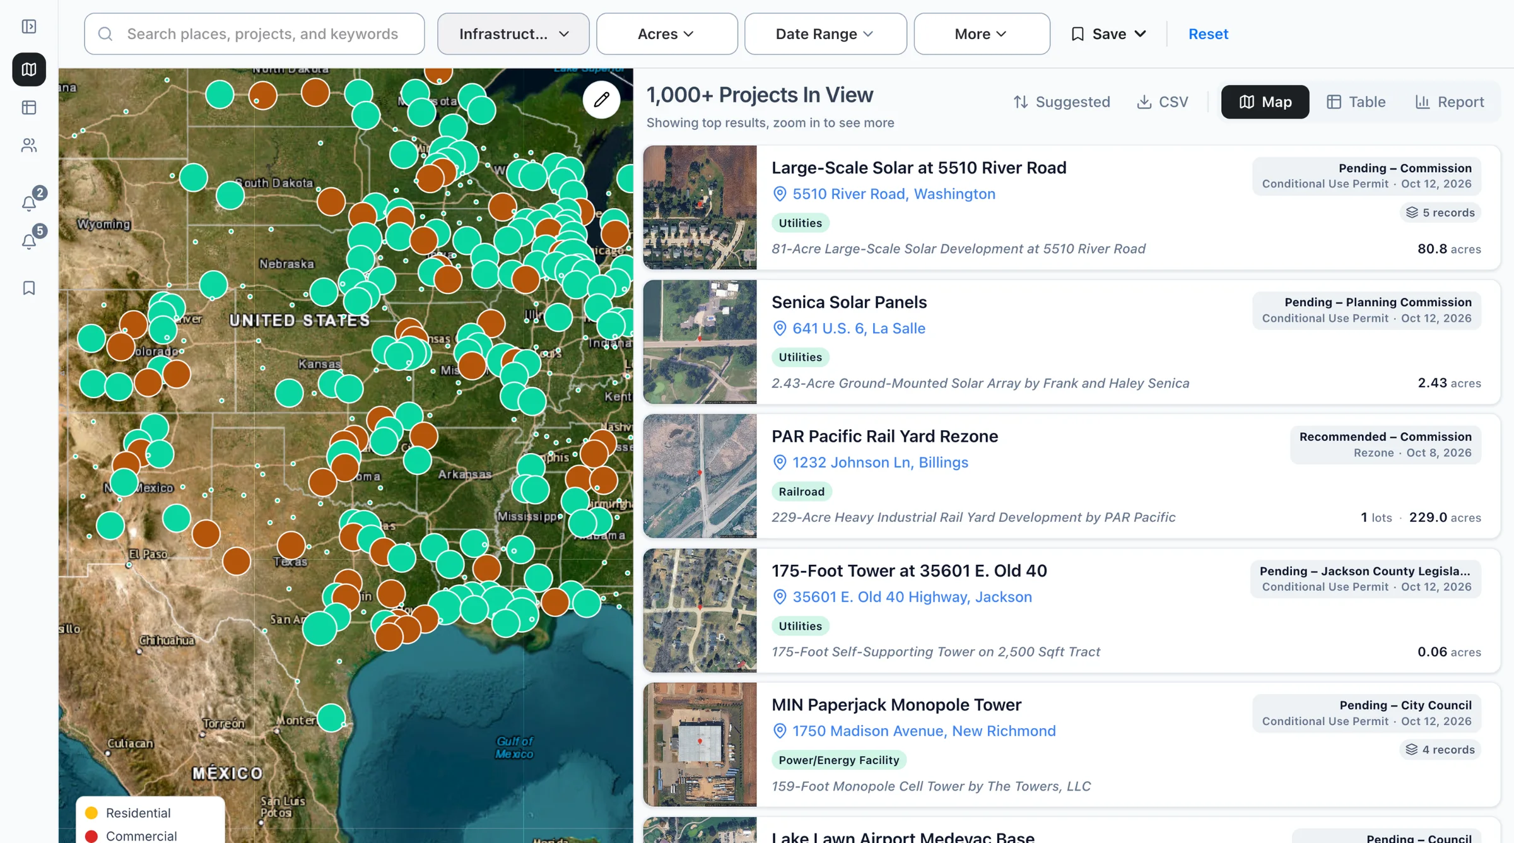
Task: Click the Residential legend color dot
Action: (91, 813)
